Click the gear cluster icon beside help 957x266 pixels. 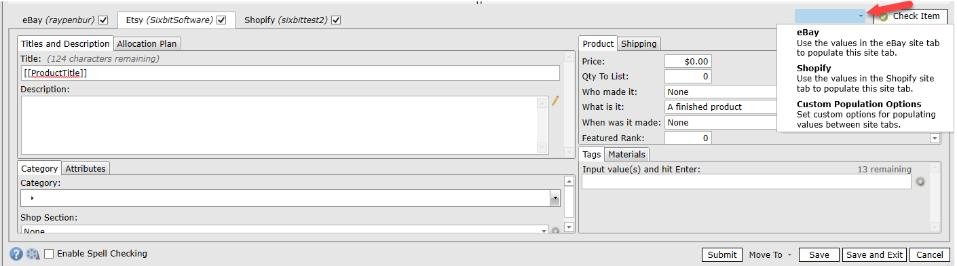(33, 254)
